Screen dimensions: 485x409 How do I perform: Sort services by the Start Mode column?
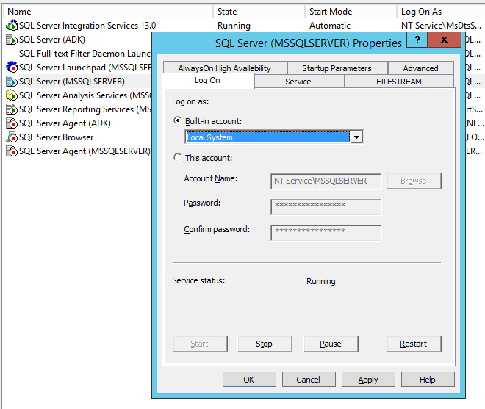coord(351,12)
